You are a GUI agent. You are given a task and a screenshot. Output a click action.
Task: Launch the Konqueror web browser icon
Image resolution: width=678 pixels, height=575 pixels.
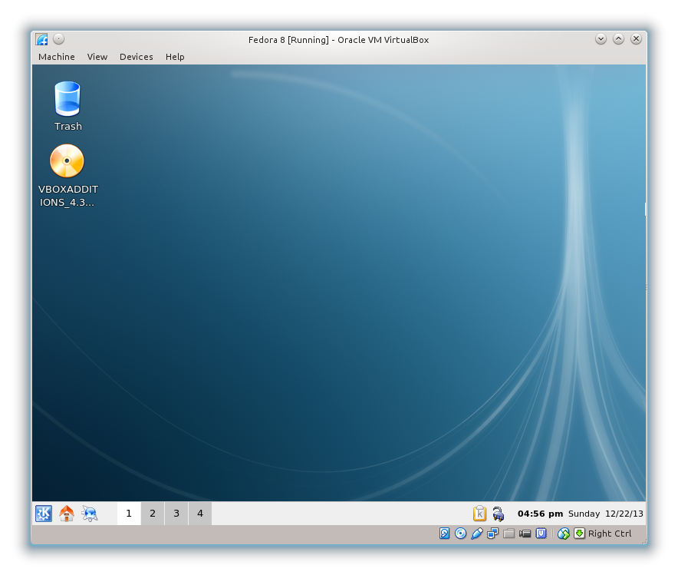(x=90, y=514)
